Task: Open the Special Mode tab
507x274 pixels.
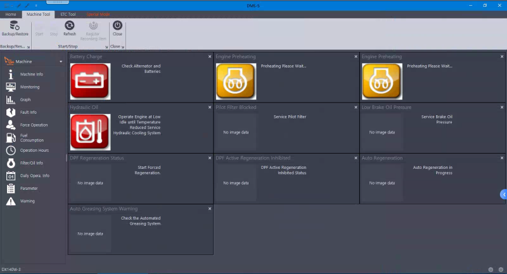Action: point(98,13)
